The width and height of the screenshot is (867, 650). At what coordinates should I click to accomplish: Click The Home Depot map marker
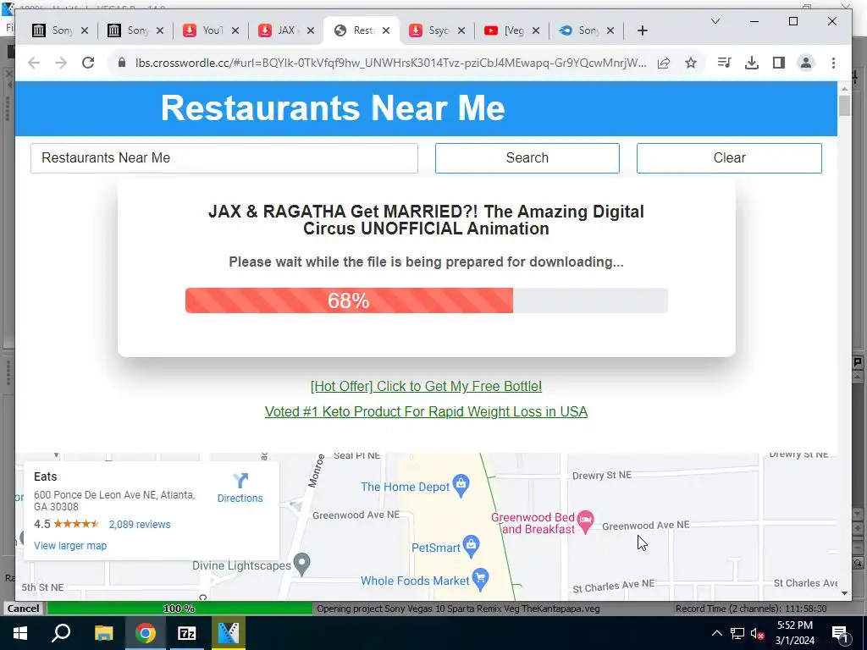[x=461, y=485]
